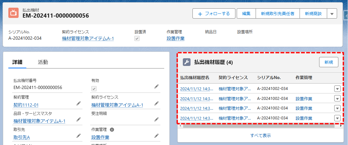The height and width of the screenshot is (145, 348).
Task: Switch to the 活動 tab
Action: tap(43, 62)
